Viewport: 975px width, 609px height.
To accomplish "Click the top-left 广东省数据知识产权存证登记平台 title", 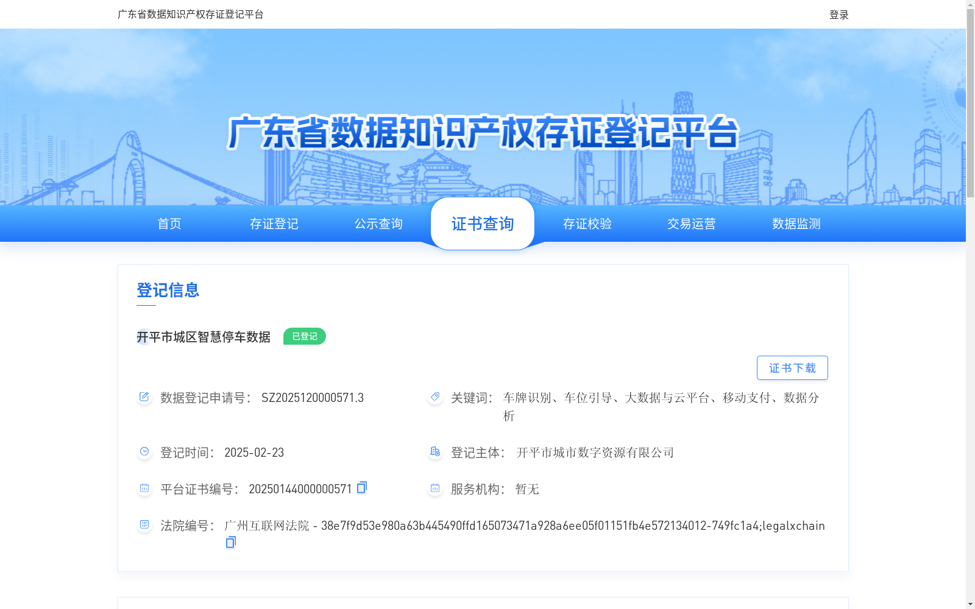I will click(191, 14).
